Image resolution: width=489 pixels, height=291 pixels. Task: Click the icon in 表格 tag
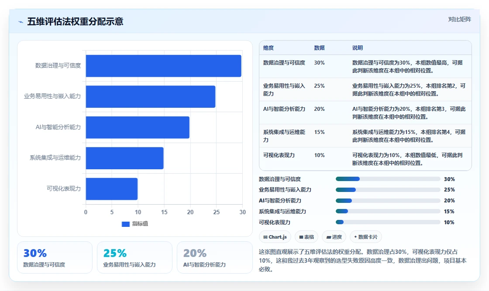tap(301, 237)
